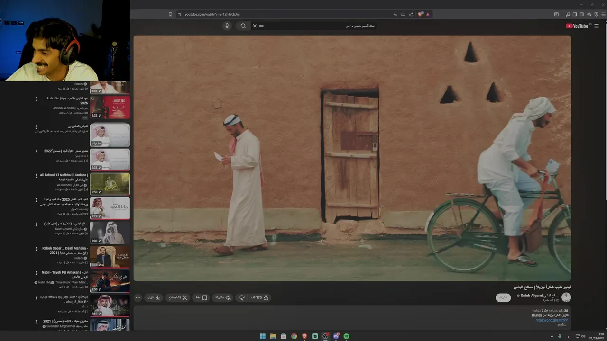
Task: Click the download button under video
Action: pyautogui.click(x=155, y=298)
